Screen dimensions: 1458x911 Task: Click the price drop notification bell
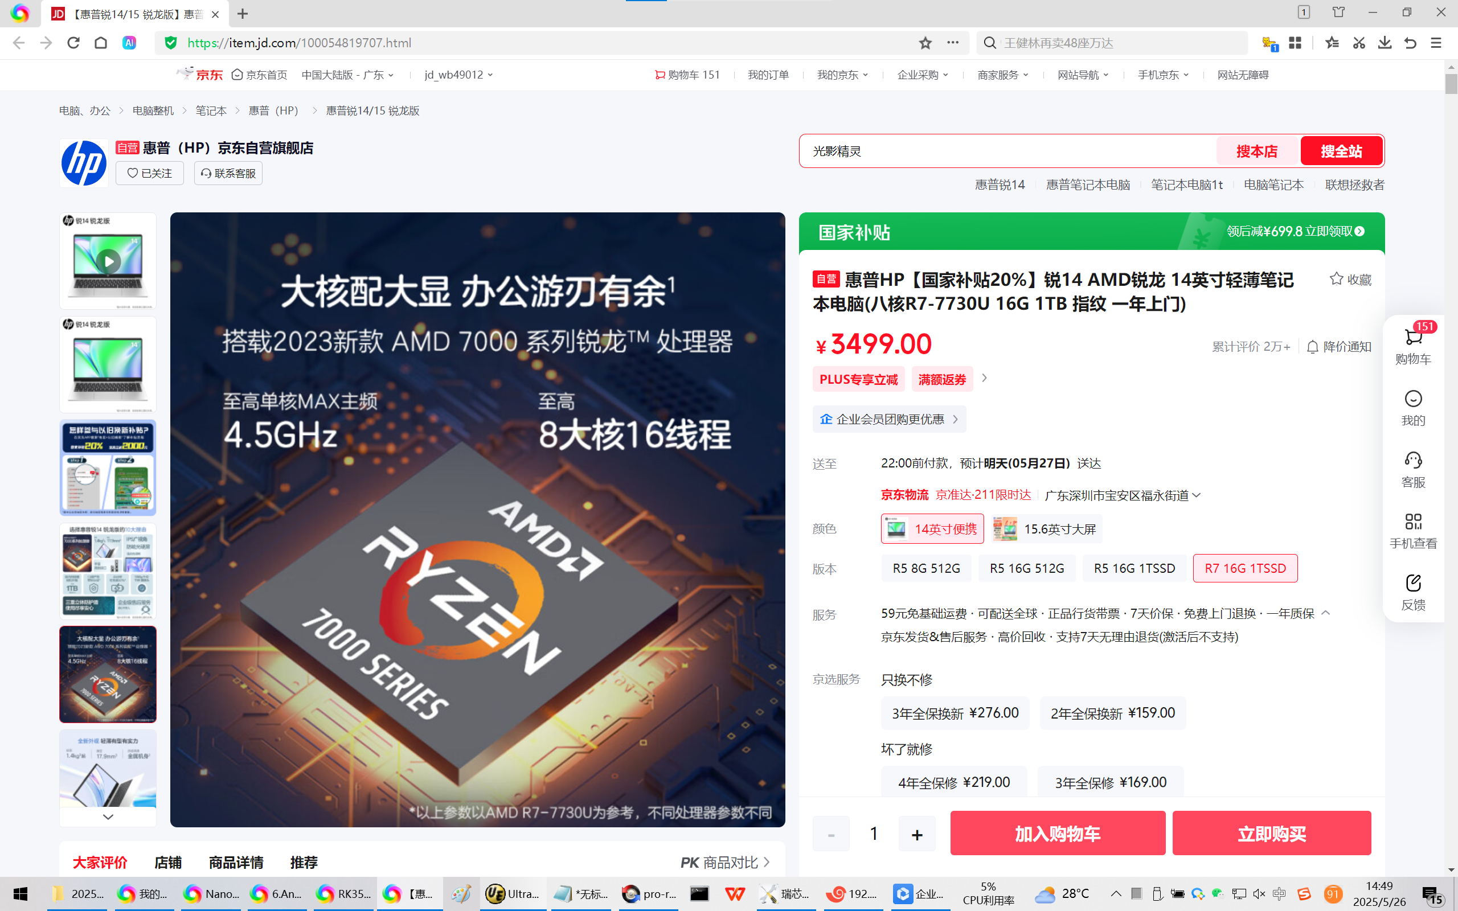[1313, 347]
